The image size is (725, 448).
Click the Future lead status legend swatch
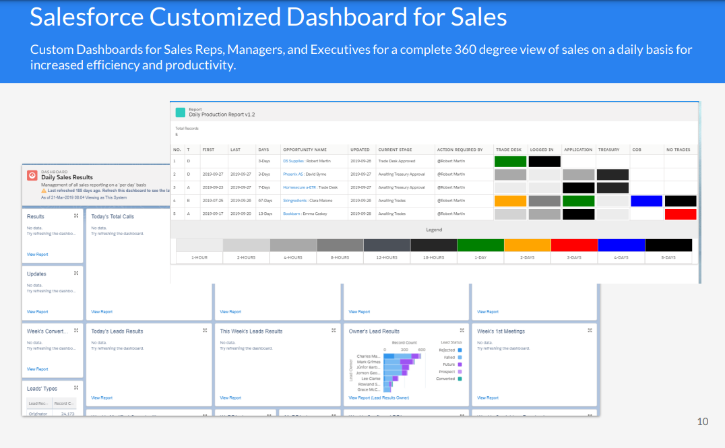click(460, 364)
